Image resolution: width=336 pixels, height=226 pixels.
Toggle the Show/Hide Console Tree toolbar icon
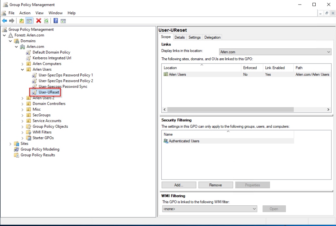(29, 21)
